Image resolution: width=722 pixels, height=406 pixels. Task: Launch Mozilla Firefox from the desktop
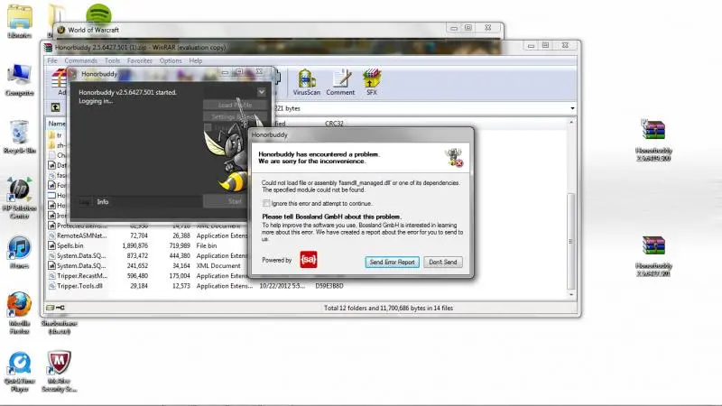click(x=19, y=313)
